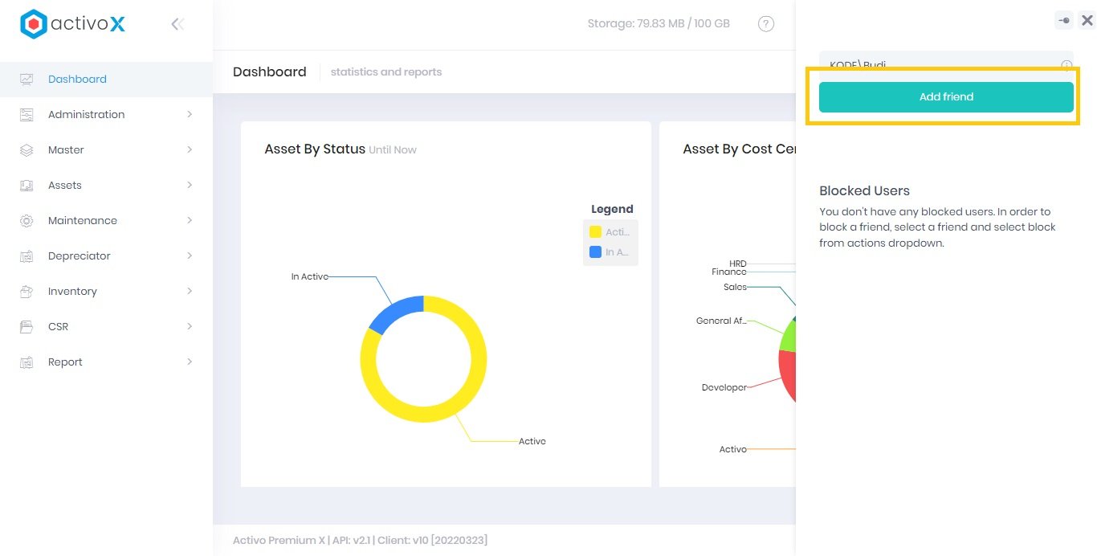Select Dashboard in the sidebar menu
The image size is (1097, 556).
[77, 79]
